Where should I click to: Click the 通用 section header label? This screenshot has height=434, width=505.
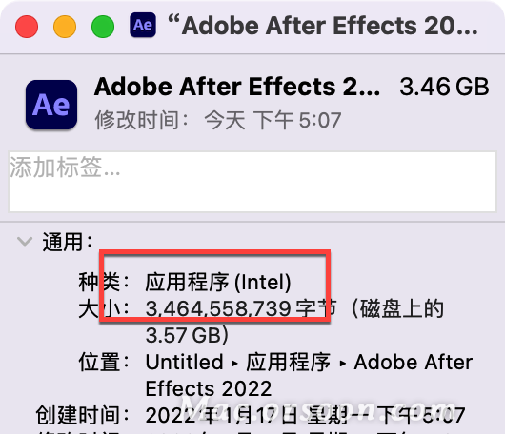point(68,242)
